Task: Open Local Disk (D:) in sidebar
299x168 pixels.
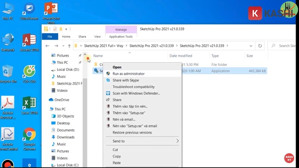Action: (65, 70)
